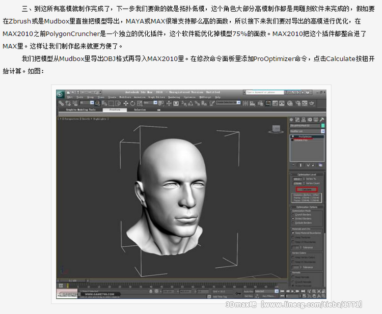
Task: Switch to the Selection ribbon tab
Action: pyautogui.click(x=140, y=110)
